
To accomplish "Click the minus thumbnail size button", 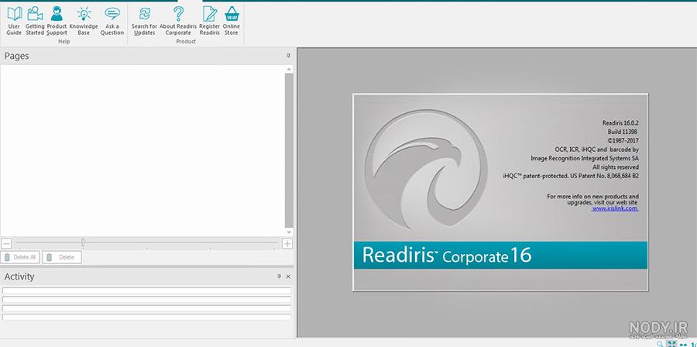I will [x=6, y=243].
